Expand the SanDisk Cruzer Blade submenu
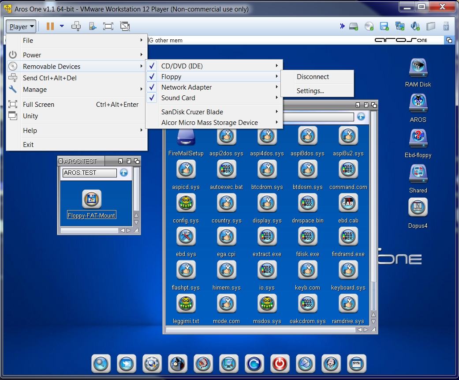 [192, 112]
